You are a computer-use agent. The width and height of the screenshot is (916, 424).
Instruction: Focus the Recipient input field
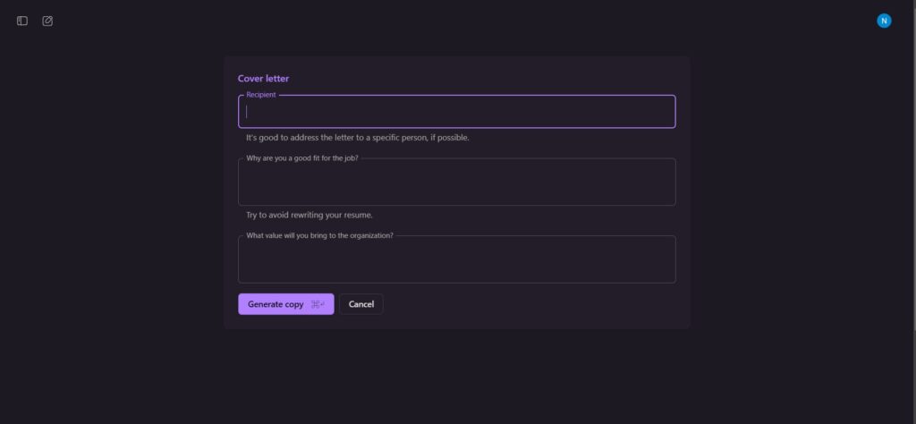tap(456, 113)
